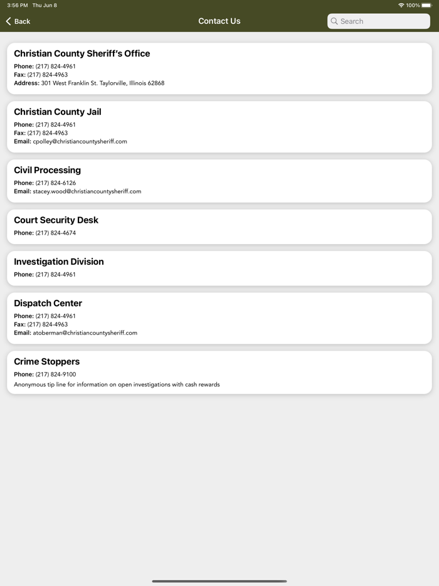Call Civil Processing at (217) 824-6126

pos(55,183)
